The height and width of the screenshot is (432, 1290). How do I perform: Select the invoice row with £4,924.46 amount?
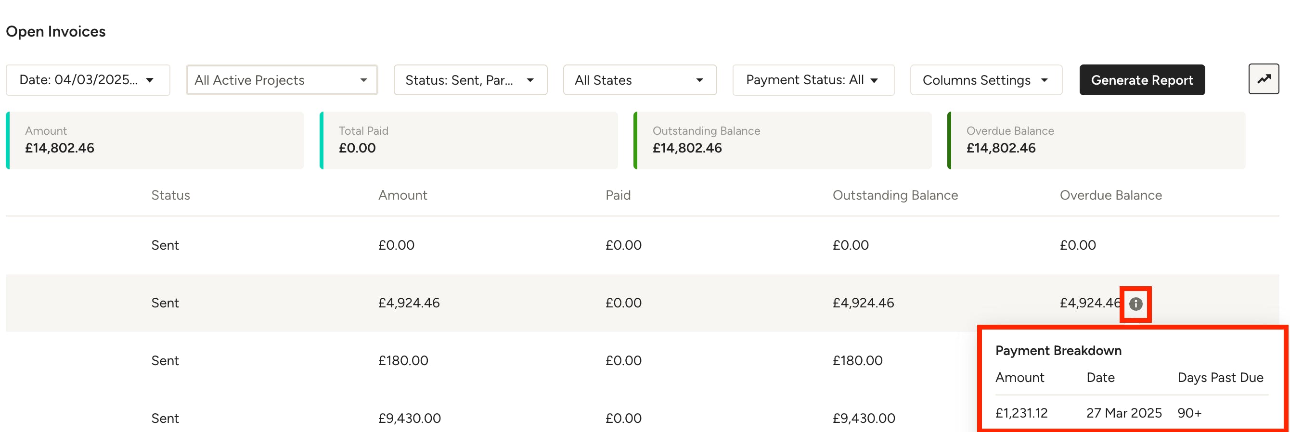pyautogui.click(x=642, y=303)
